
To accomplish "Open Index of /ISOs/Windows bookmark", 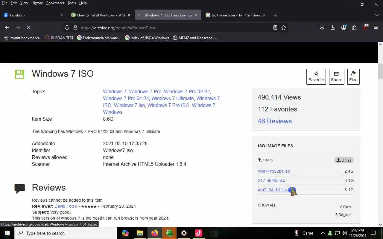I will (x=147, y=38).
